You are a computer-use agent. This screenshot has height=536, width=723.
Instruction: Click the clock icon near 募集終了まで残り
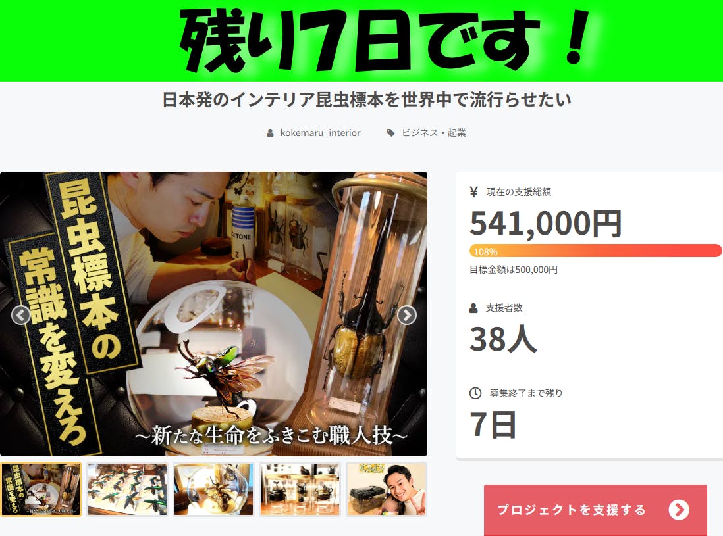pos(475,393)
